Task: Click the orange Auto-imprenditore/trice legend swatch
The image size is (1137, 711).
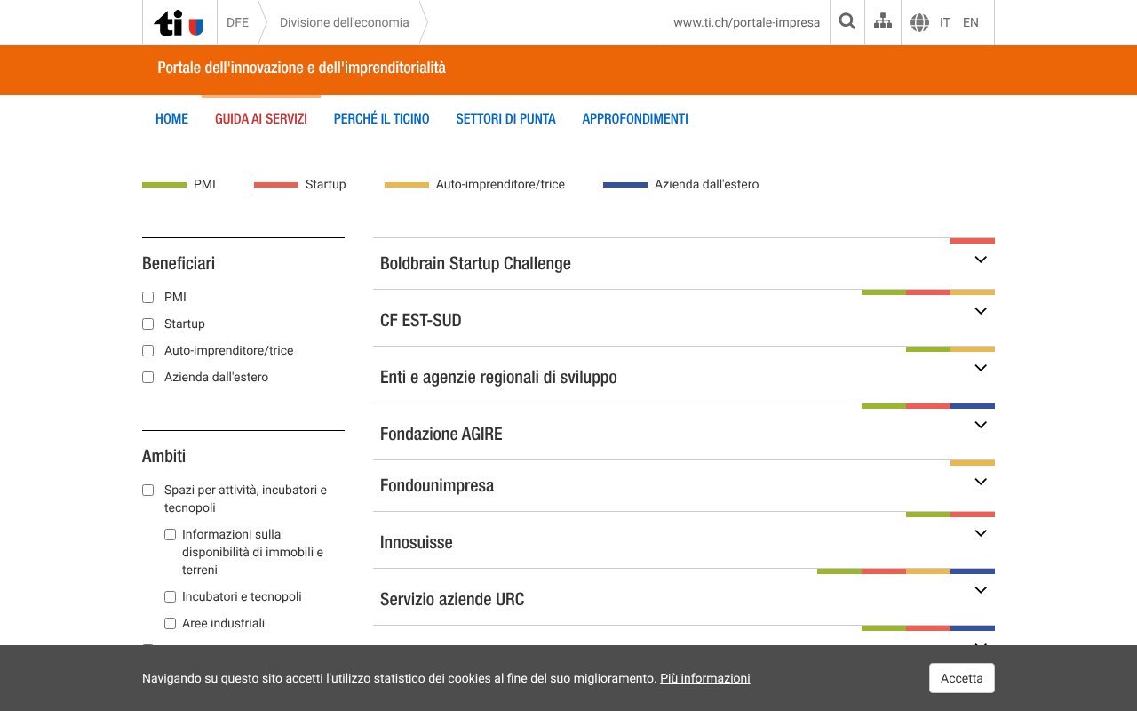Action: [406, 185]
